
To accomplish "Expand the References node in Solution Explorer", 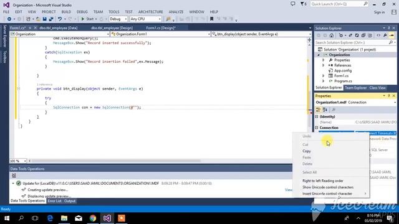I will pyautogui.click(x=323, y=65).
